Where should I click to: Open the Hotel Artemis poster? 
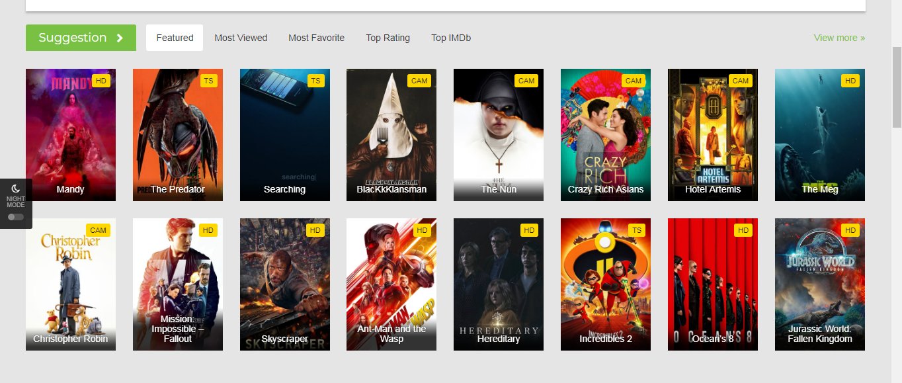[x=713, y=135]
